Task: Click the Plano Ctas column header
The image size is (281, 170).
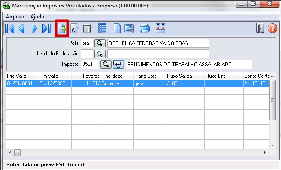Action: pyautogui.click(x=150, y=76)
